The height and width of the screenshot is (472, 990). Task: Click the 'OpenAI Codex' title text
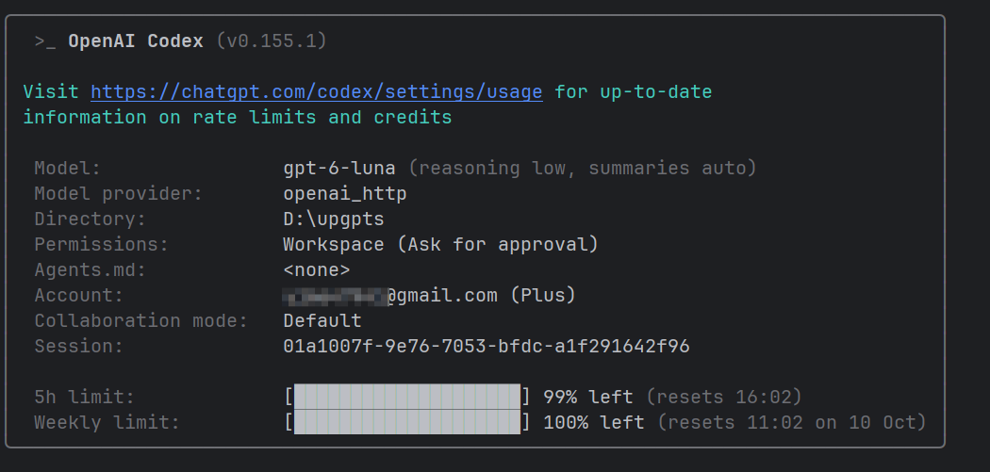click(136, 41)
